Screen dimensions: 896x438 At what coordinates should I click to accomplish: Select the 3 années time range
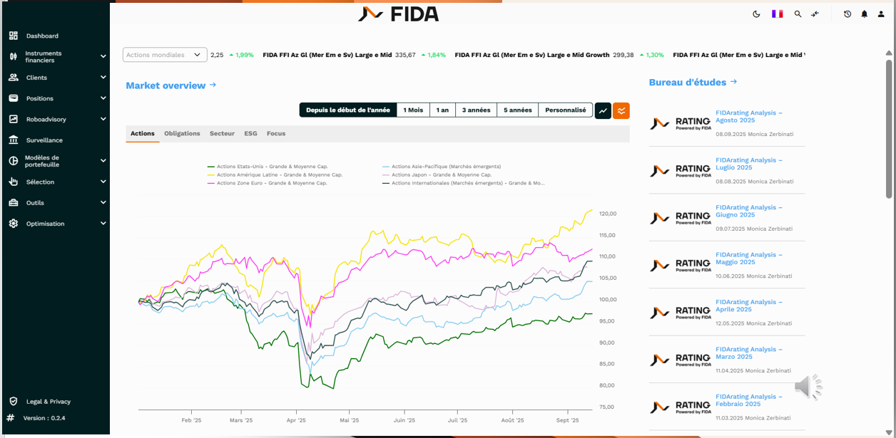point(476,110)
